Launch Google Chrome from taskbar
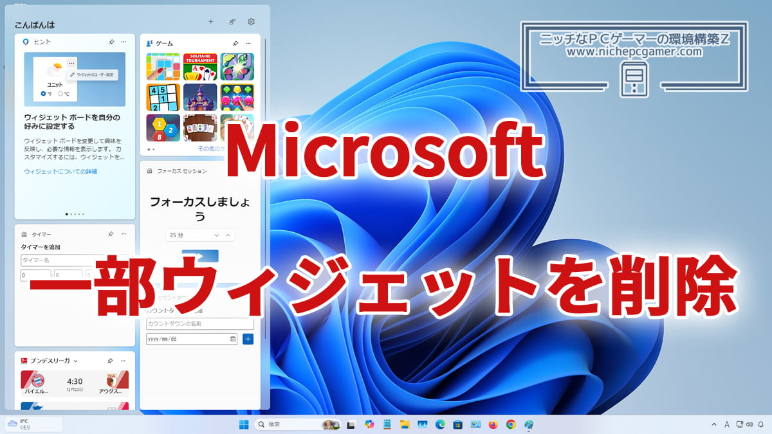The width and height of the screenshot is (772, 434). coord(511,424)
